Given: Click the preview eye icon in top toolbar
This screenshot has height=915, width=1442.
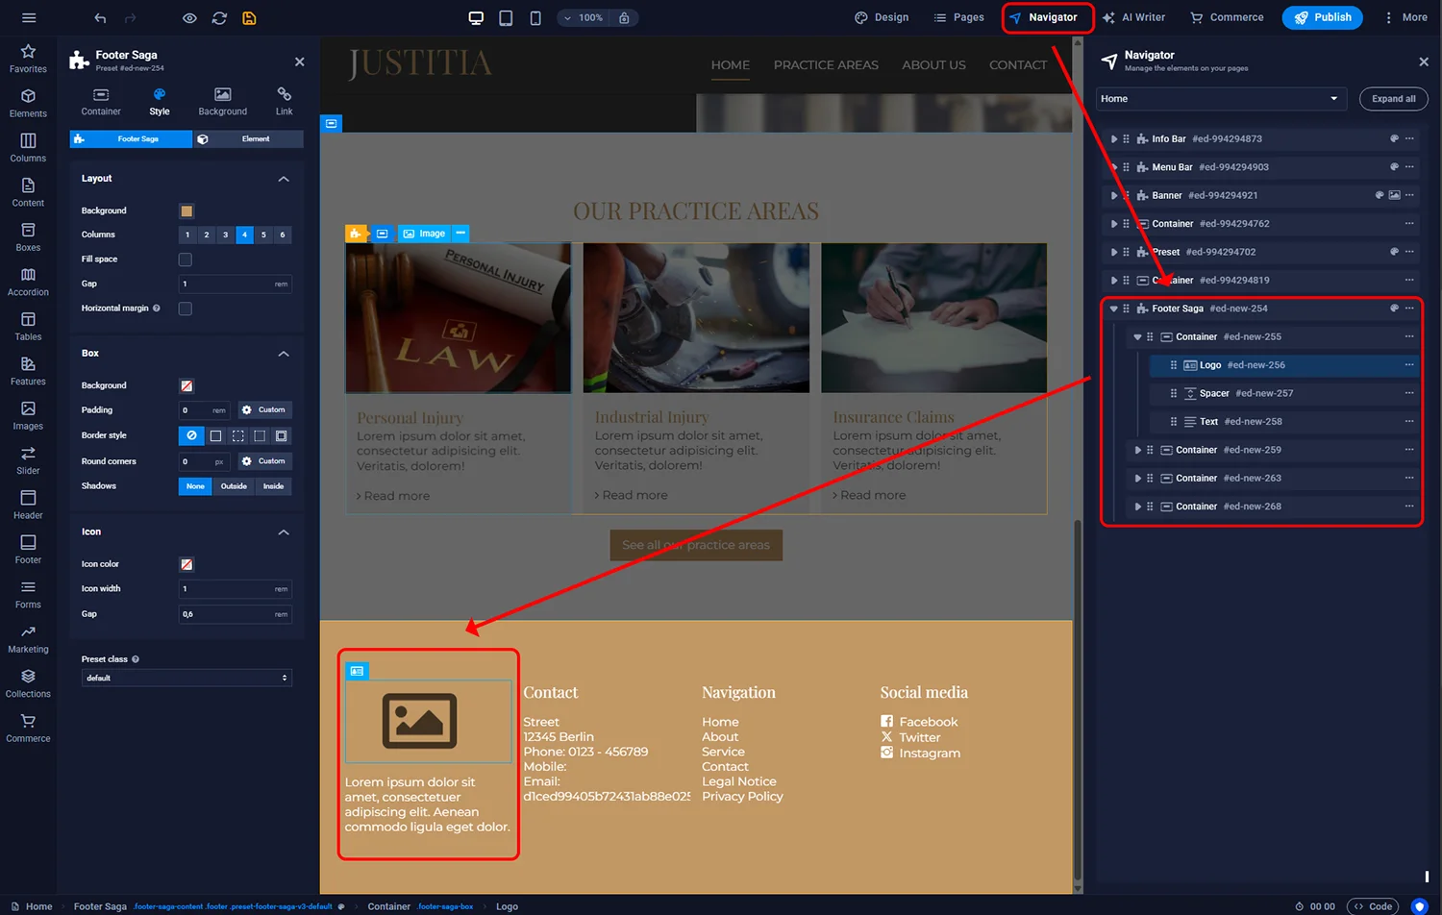Looking at the screenshot, I should click(189, 17).
